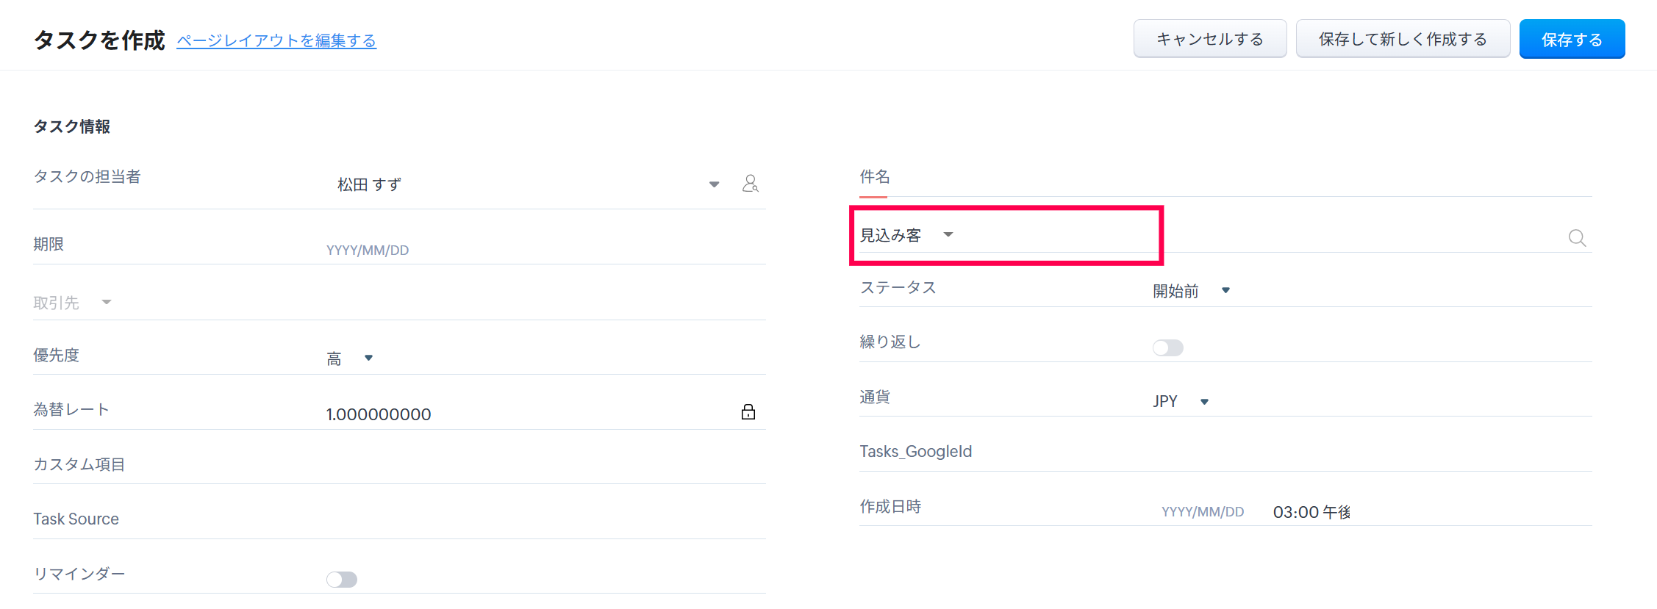Image resolution: width=1657 pixels, height=609 pixels.
Task: Click the lock icon beside exchange rate
Action: pos(748,412)
